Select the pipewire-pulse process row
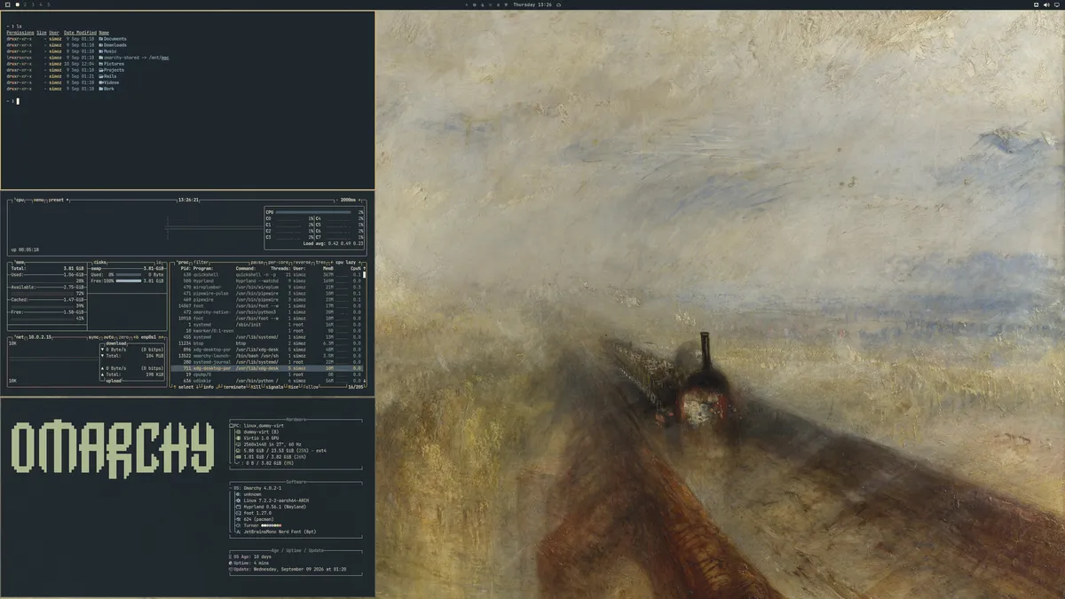 (266, 294)
